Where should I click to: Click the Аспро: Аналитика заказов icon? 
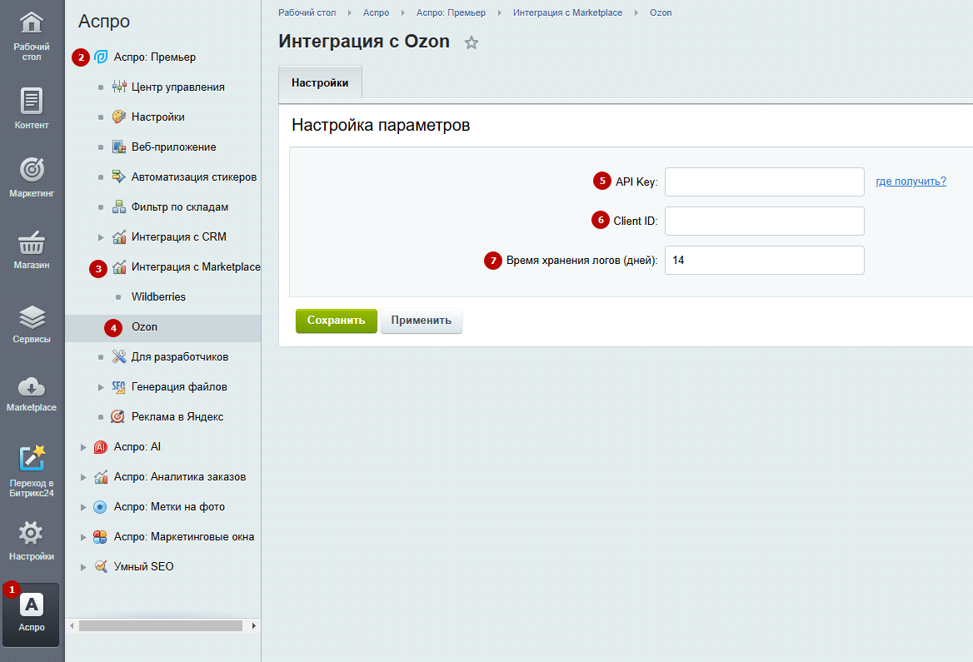coord(101,476)
